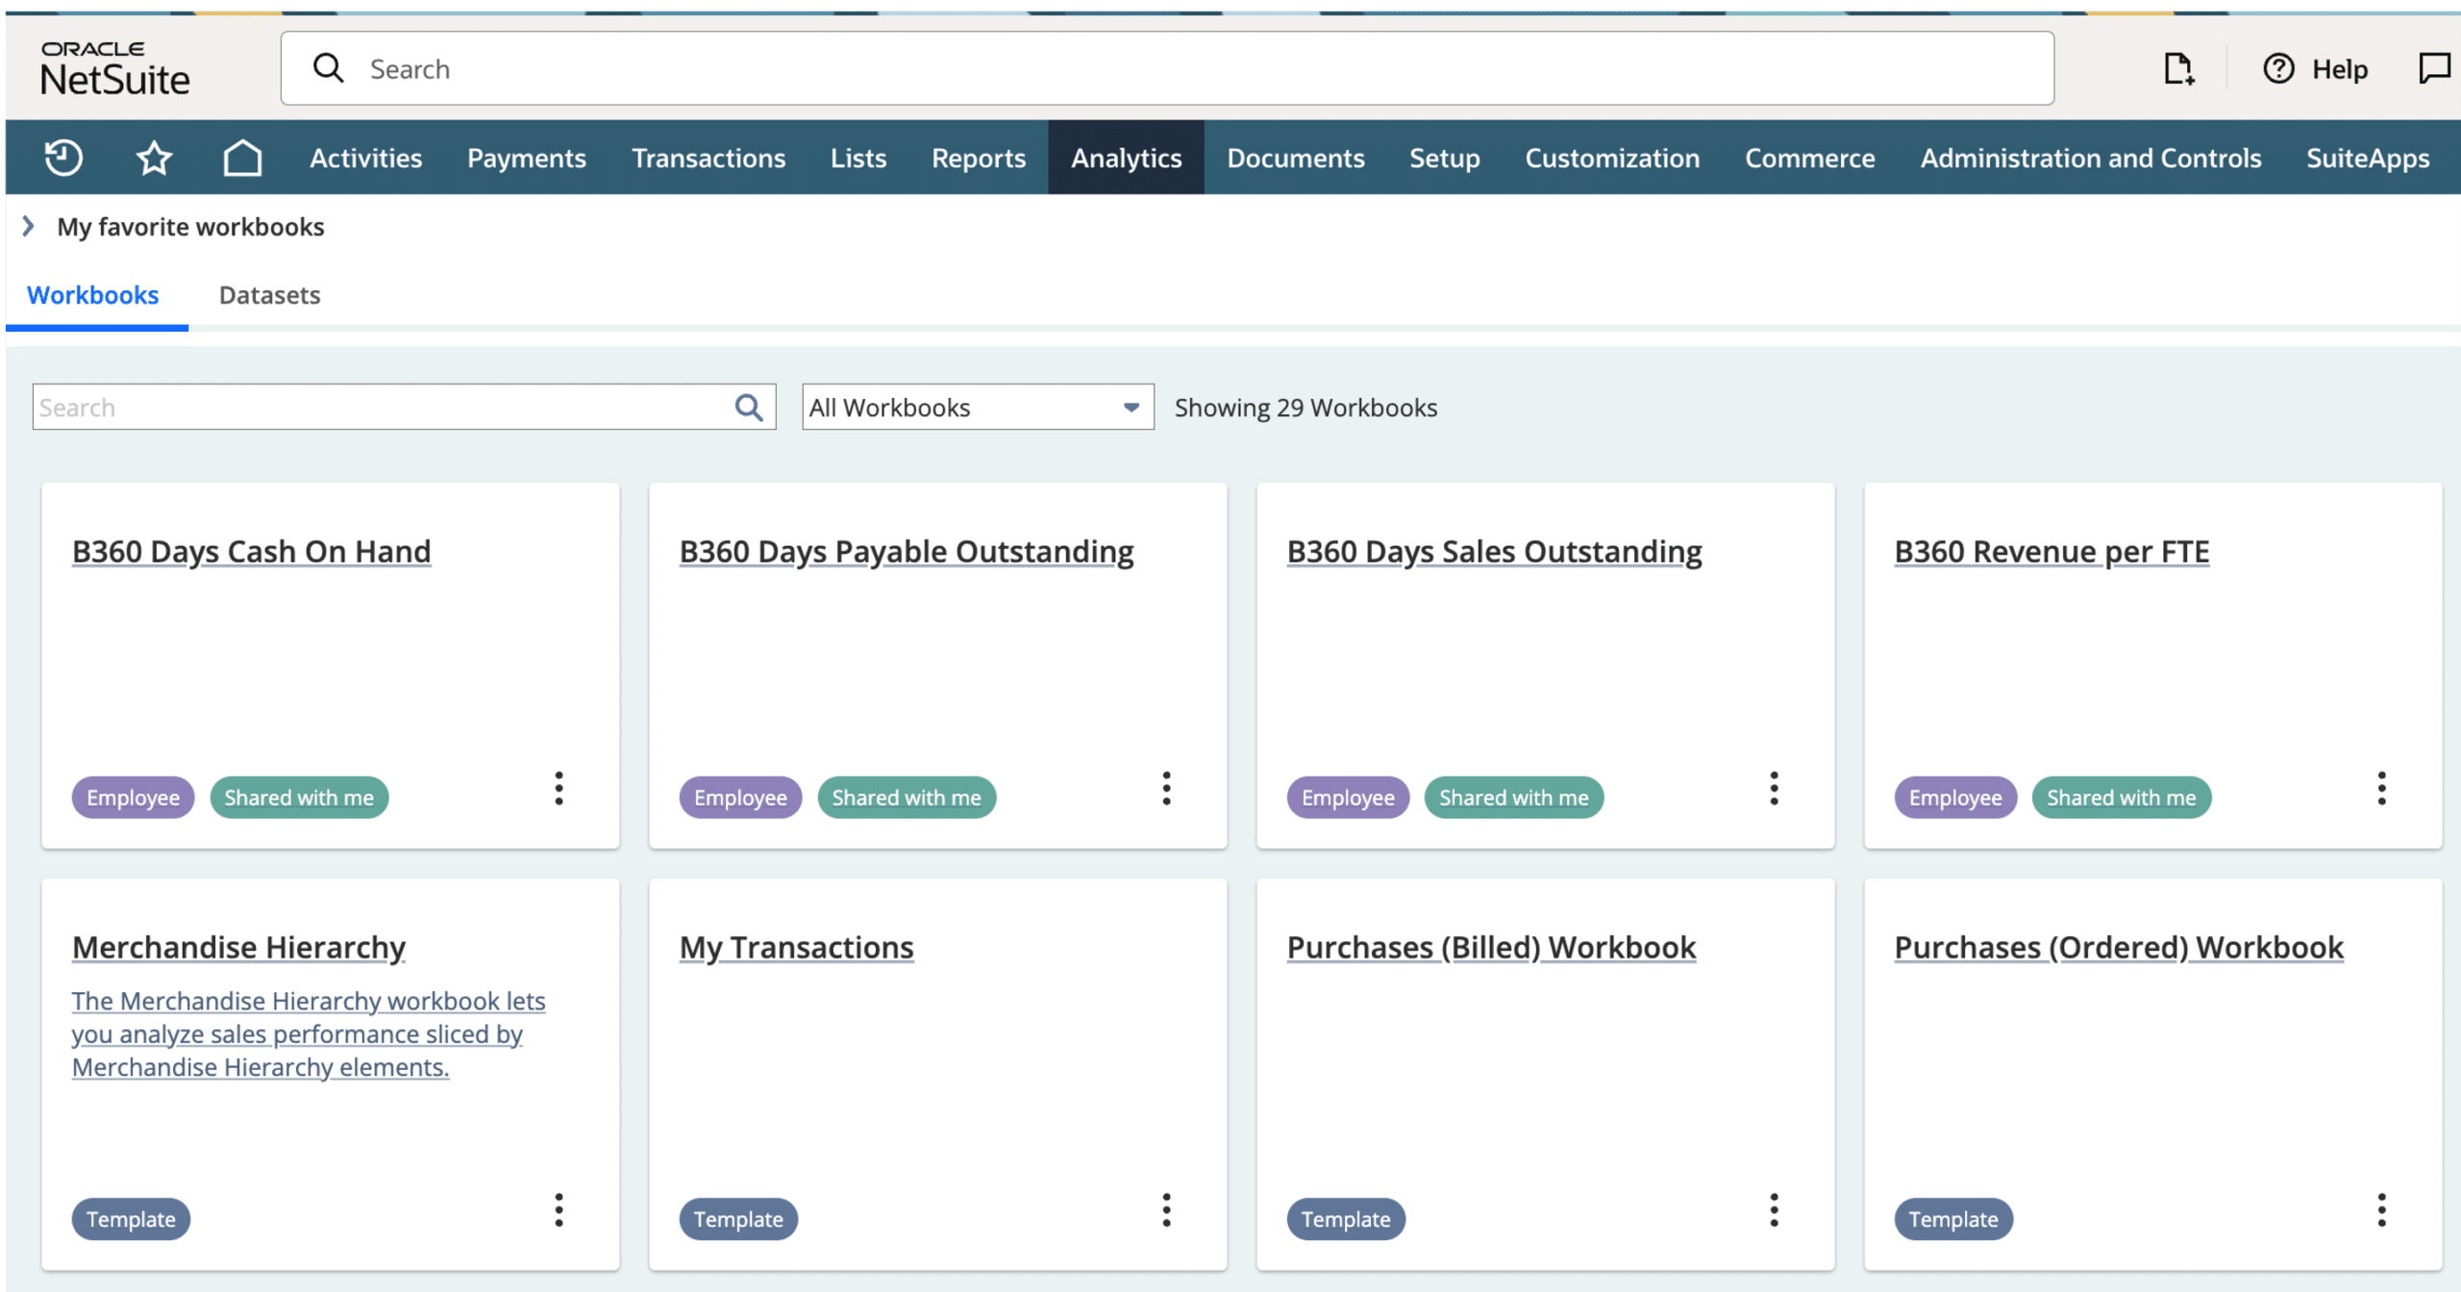Click the magnifier icon in workbook search
The height and width of the screenshot is (1292, 2461).
(749, 408)
